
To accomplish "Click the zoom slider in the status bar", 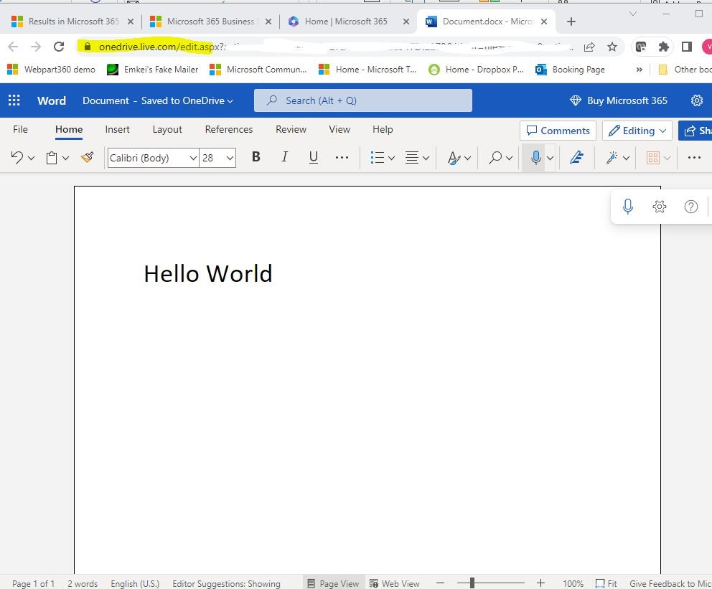I will (x=472, y=583).
